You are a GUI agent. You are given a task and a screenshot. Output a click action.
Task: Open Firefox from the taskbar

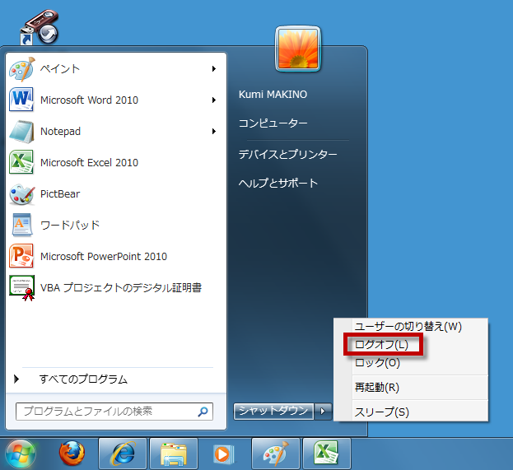pyautogui.click(x=72, y=454)
